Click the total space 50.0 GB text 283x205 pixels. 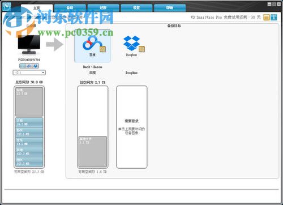coord(29,82)
